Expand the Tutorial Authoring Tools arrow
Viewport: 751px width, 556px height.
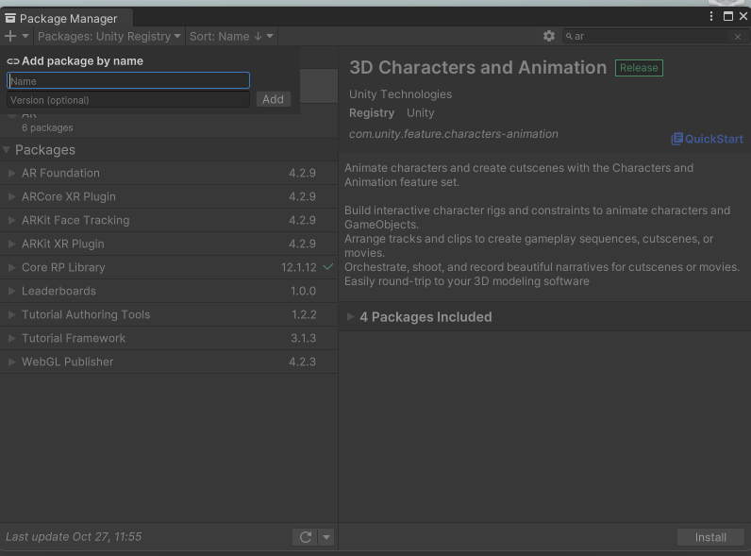12,314
